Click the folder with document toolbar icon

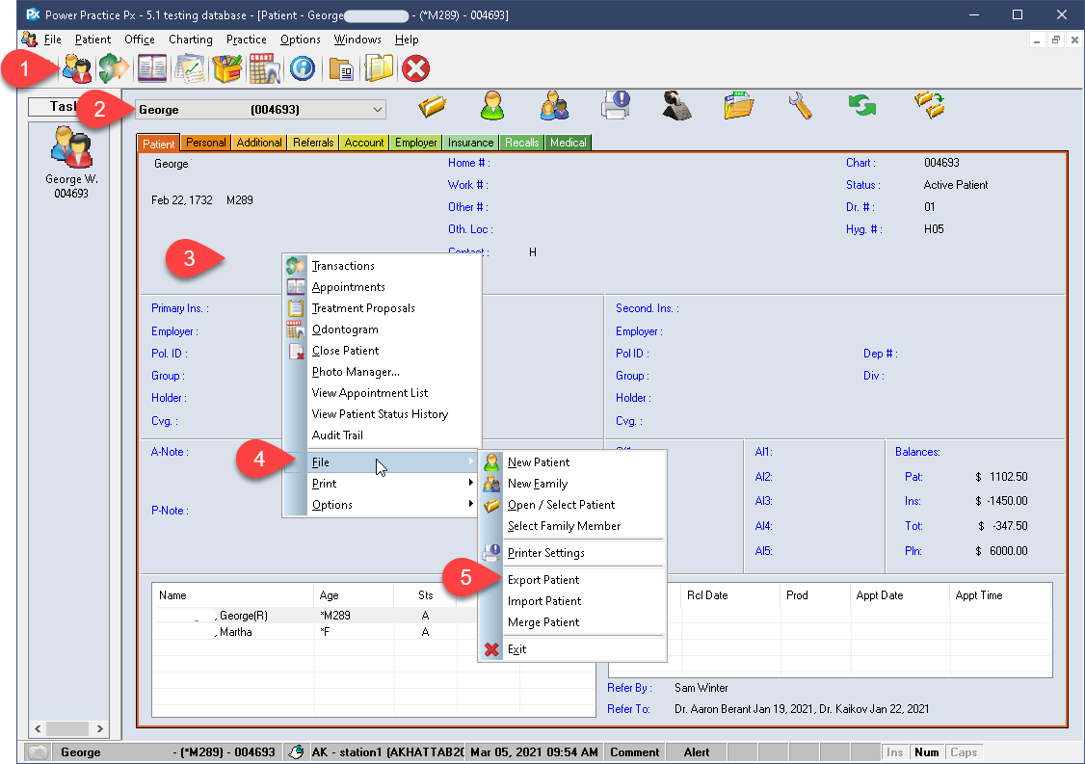(x=341, y=68)
